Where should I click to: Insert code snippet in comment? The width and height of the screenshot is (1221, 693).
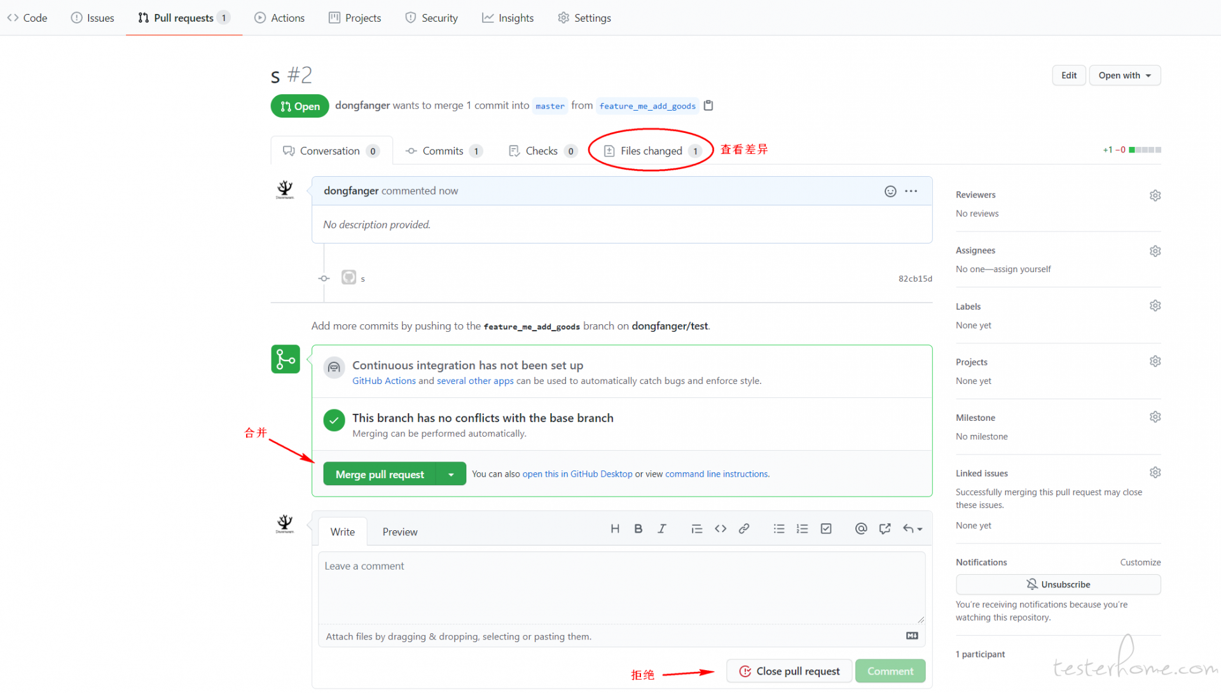click(721, 529)
